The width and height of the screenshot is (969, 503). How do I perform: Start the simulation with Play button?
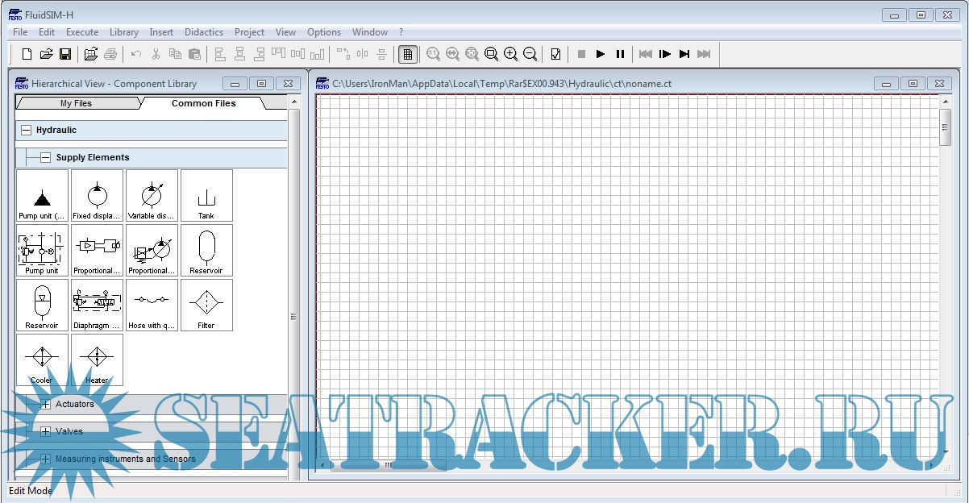[x=601, y=54]
